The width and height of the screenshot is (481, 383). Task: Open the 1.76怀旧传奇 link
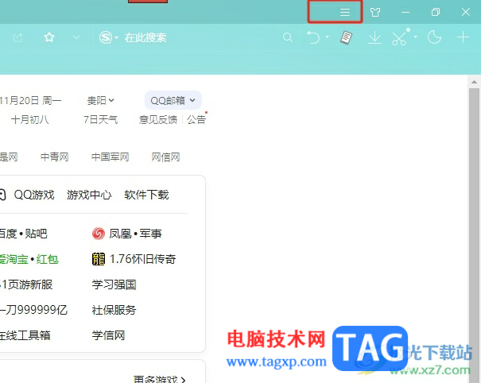142,259
